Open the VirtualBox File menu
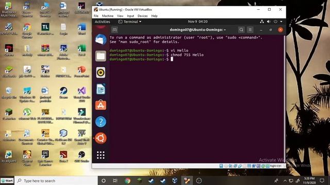This screenshot has width=330, height=185. (x=96, y=16)
